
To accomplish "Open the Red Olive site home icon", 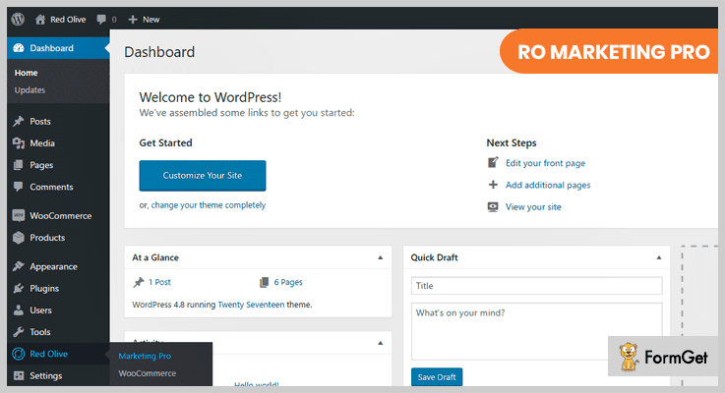I will point(40,20).
